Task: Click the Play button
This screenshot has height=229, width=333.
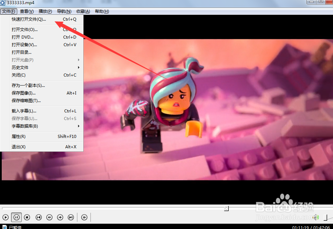Action: point(6,217)
